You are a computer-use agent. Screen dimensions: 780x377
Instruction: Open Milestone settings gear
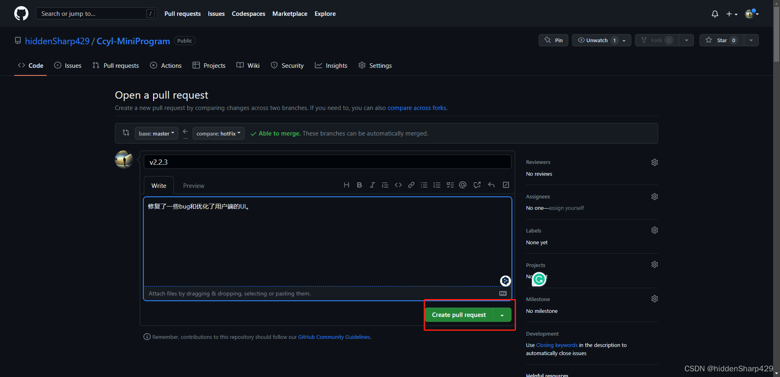(654, 299)
